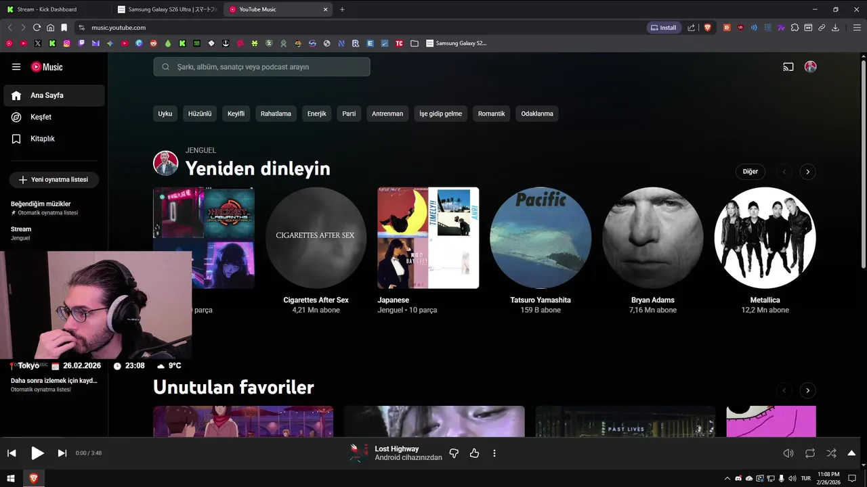Viewport: 867px width, 487px height.
Task: Open the Brave main menu hamburger
Action: 856,28
